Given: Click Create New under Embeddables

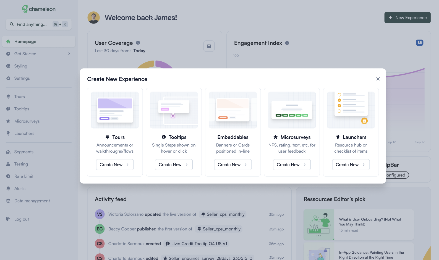Looking at the screenshot, I should [233, 165].
